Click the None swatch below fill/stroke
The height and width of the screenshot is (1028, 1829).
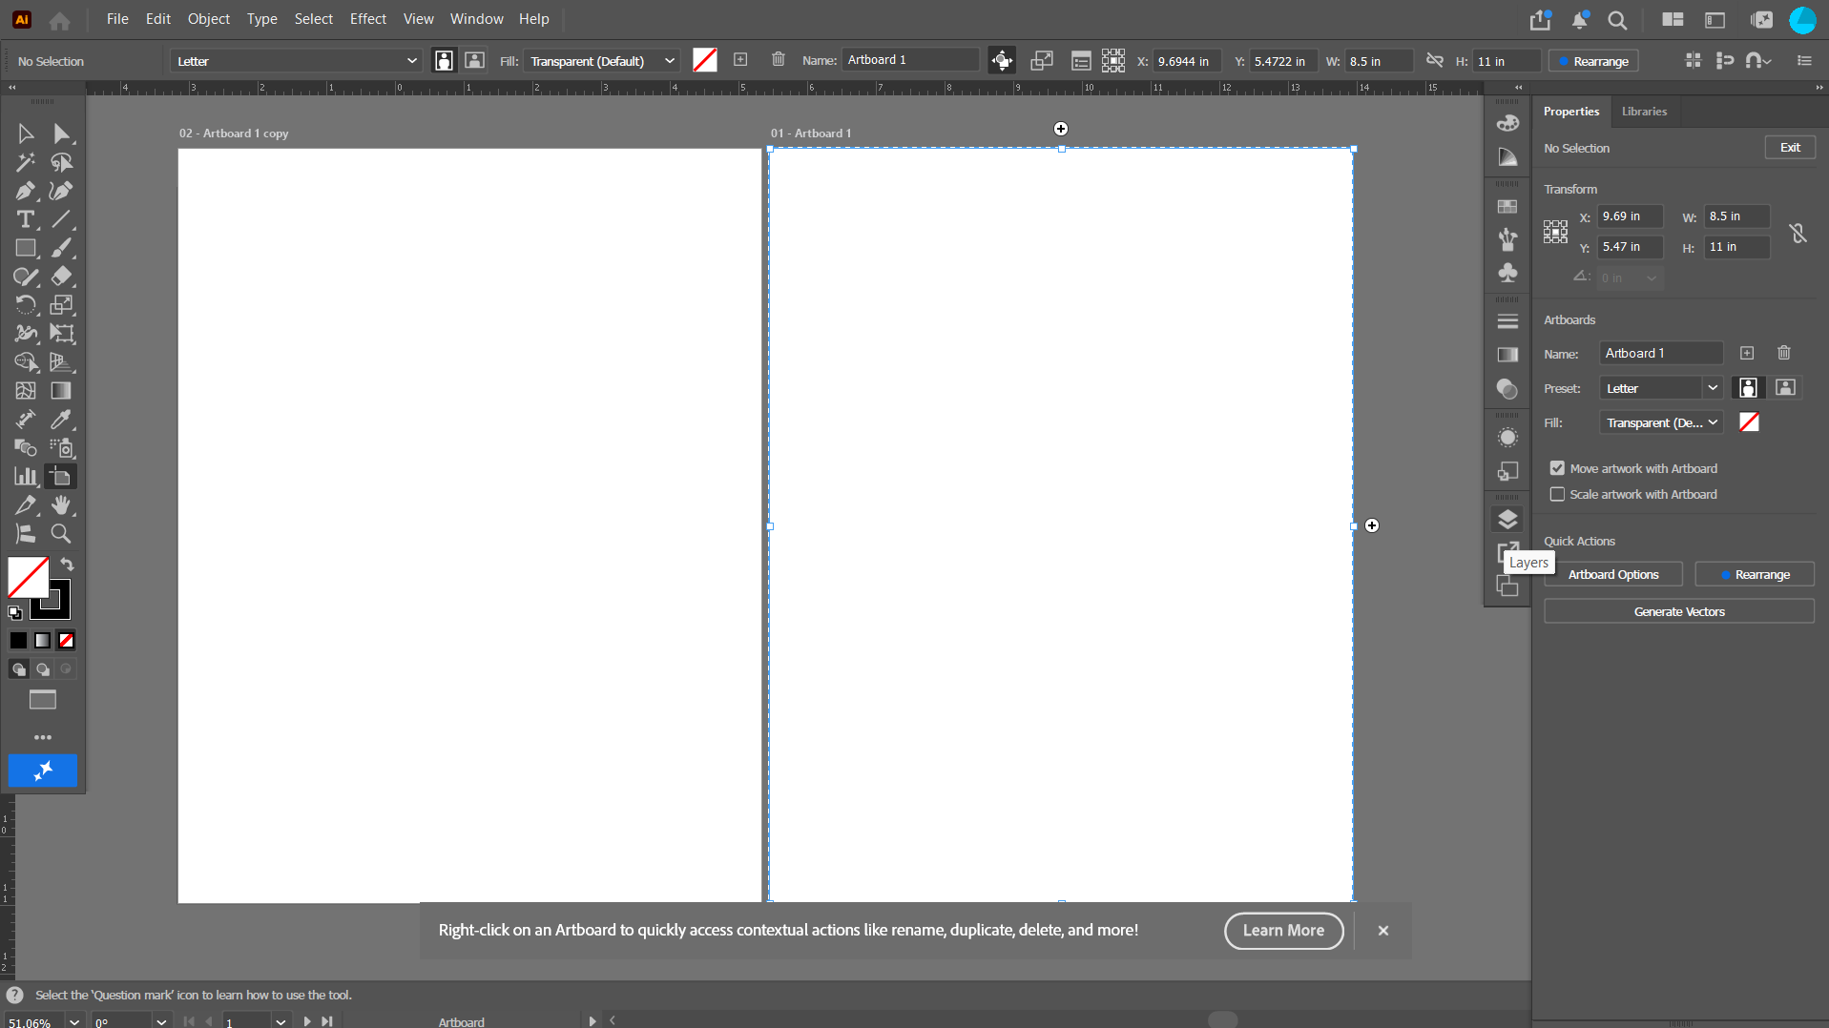click(67, 641)
